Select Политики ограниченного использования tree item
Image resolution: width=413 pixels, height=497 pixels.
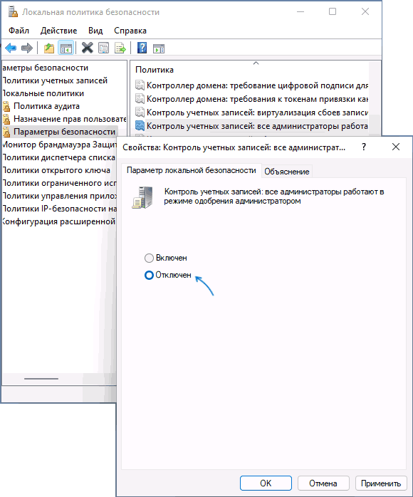59,183
